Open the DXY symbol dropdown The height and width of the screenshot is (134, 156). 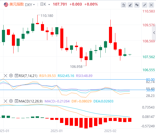pos(30,5)
